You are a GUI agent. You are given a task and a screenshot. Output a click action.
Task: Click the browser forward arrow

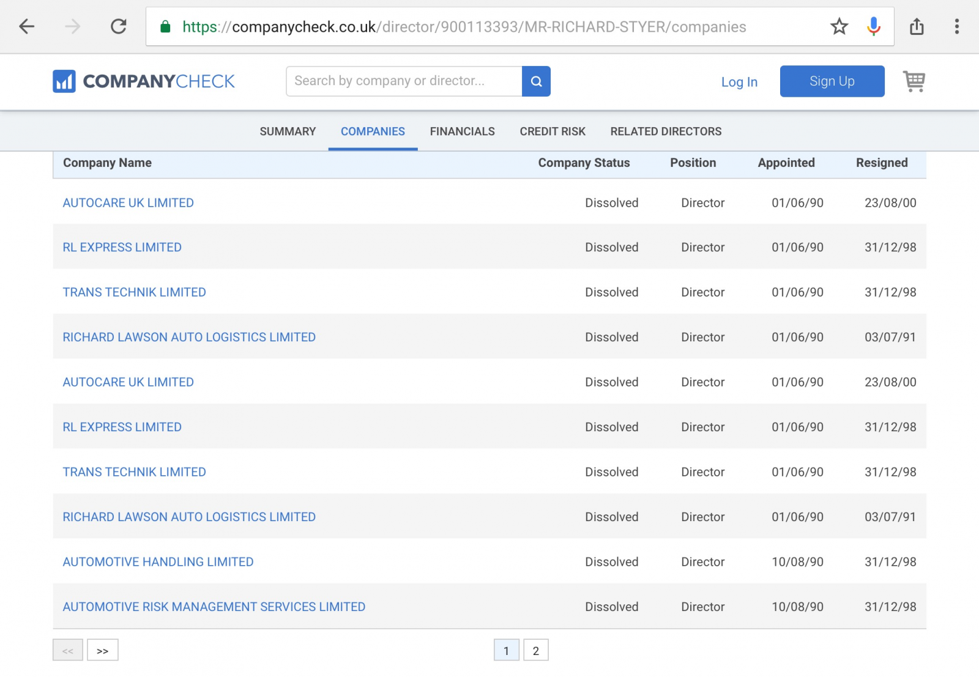[x=73, y=26]
